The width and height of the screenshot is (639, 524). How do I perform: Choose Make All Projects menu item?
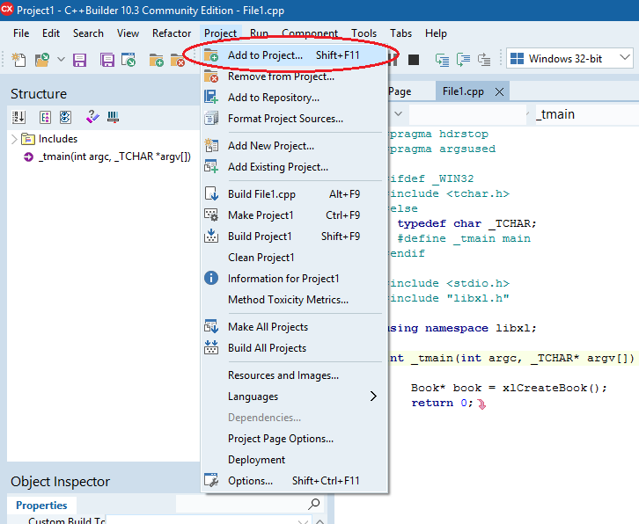(x=294, y=327)
